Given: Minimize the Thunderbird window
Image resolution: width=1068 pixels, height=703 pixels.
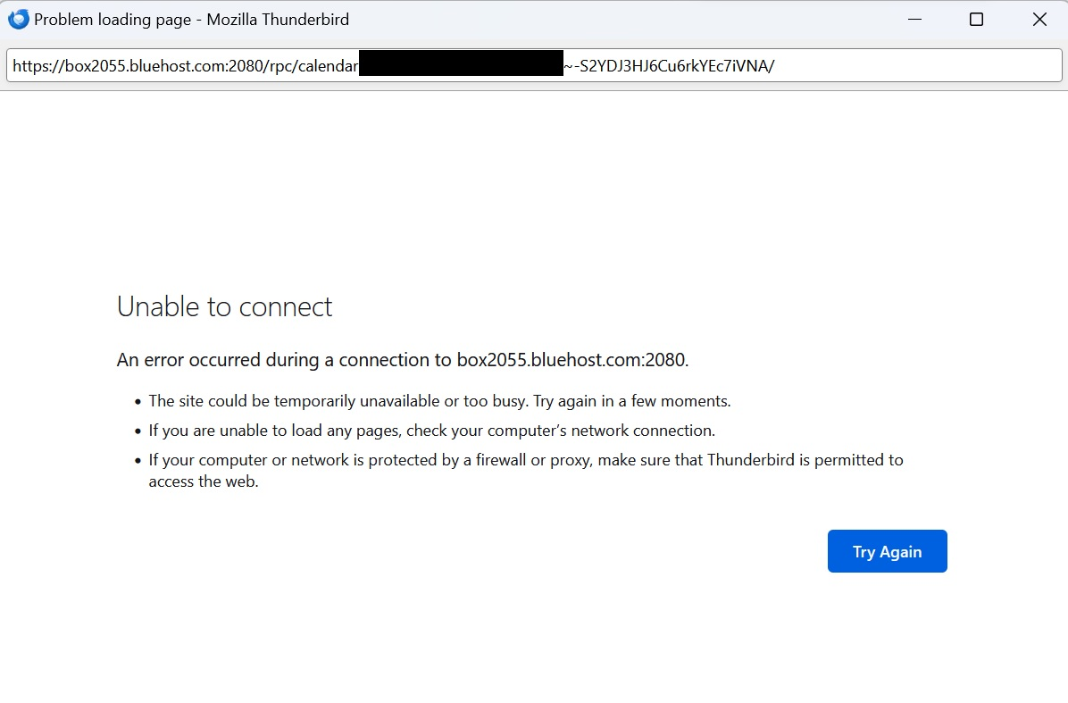Looking at the screenshot, I should click(914, 20).
